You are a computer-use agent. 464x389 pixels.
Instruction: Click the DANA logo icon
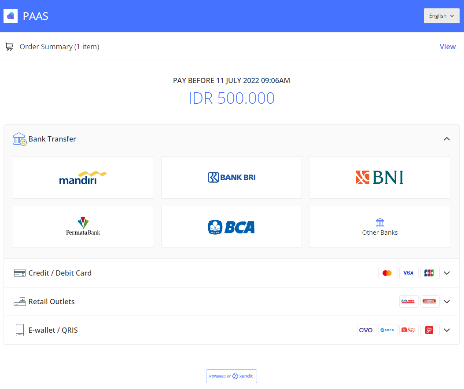387,330
